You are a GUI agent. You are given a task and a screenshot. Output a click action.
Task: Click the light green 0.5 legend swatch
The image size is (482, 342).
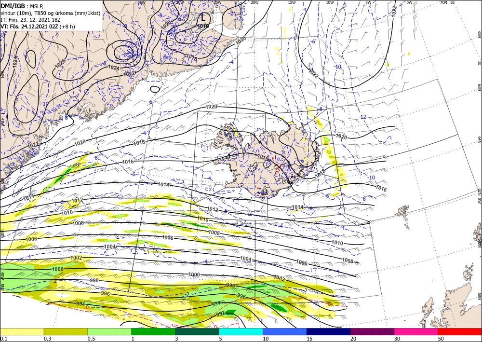point(109,331)
